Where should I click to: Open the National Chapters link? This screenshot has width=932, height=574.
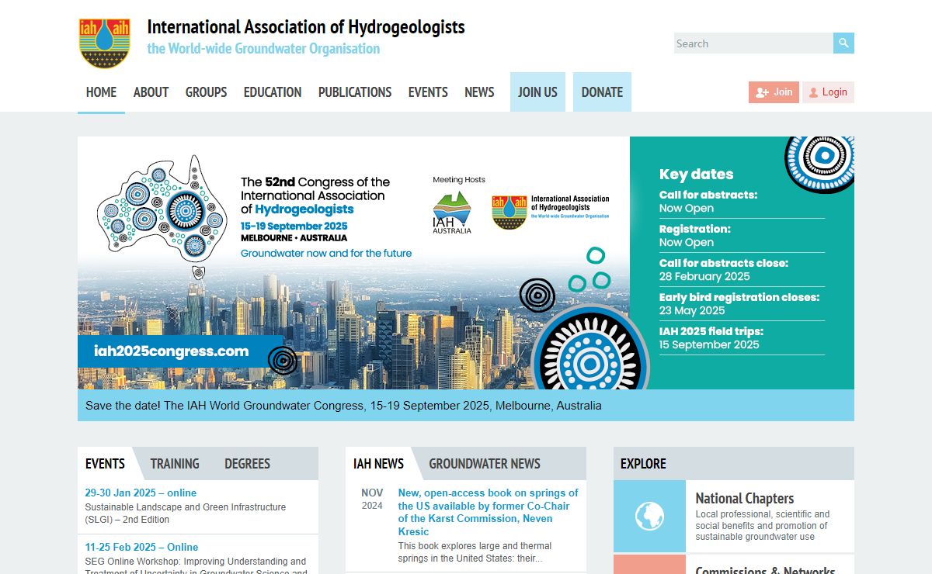(x=744, y=499)
